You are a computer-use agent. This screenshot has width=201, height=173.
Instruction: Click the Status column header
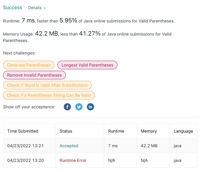click(66, 131)
